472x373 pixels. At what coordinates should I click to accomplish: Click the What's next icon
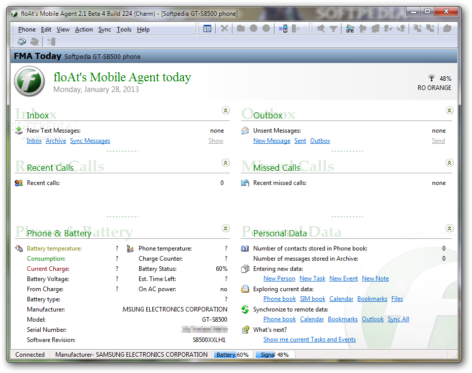[x=245, y=330]
